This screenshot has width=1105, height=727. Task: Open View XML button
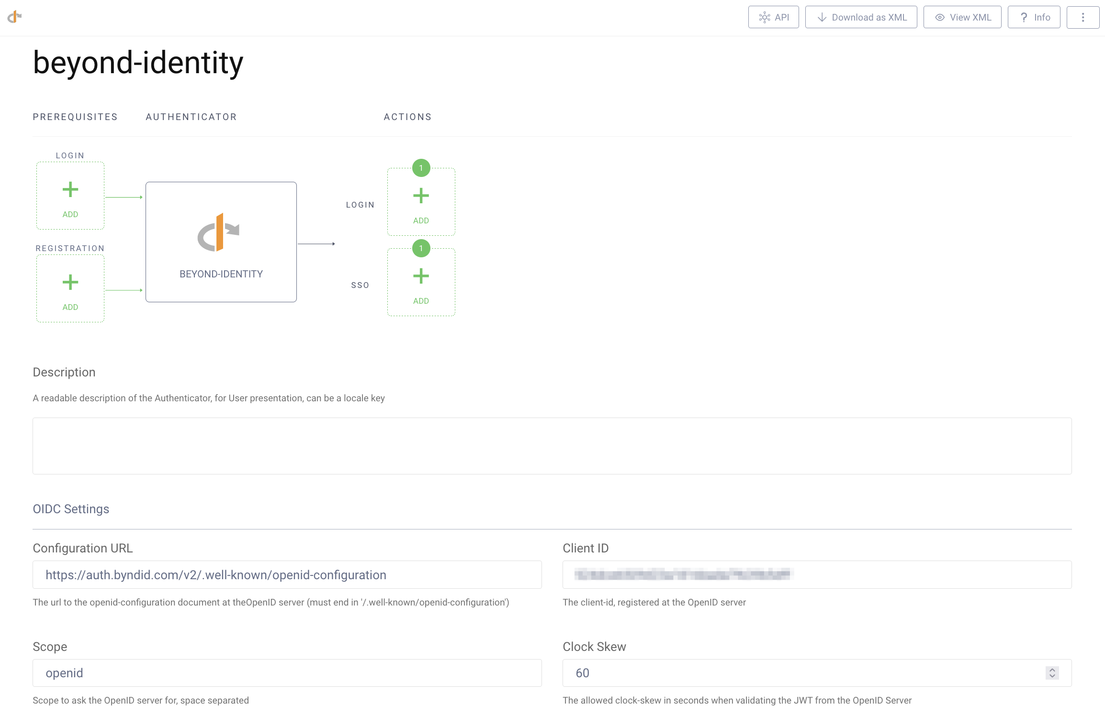[x=962, y=17]
